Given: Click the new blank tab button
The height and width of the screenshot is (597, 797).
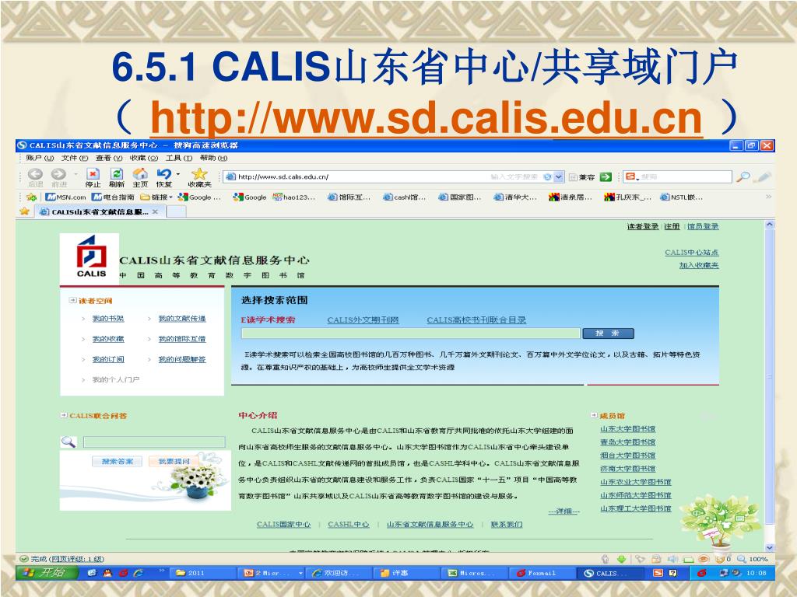Looking at the screenshot, I should [176, 211].
